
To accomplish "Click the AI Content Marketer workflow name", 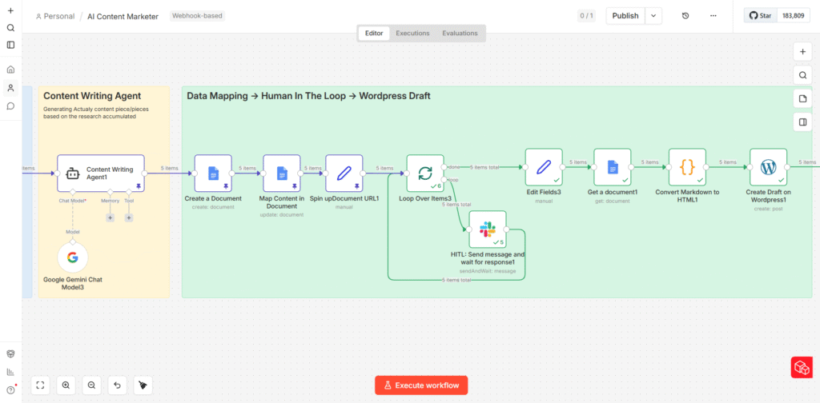I will (x=123, y=16).
